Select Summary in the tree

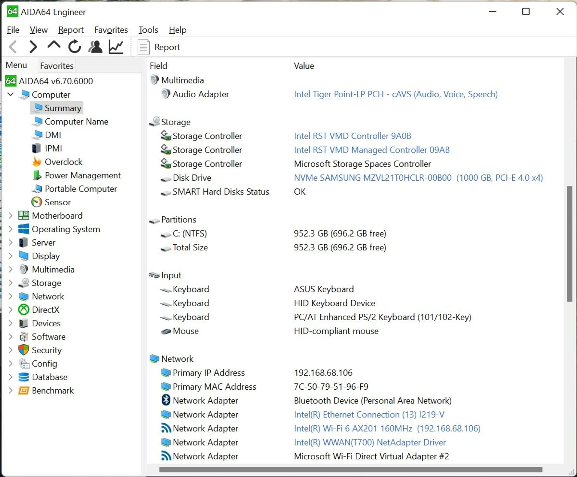(x=57, y=108)
